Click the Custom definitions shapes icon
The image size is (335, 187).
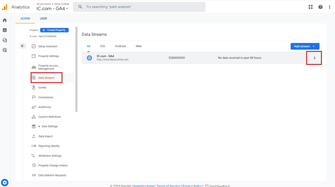coord(34,117)
